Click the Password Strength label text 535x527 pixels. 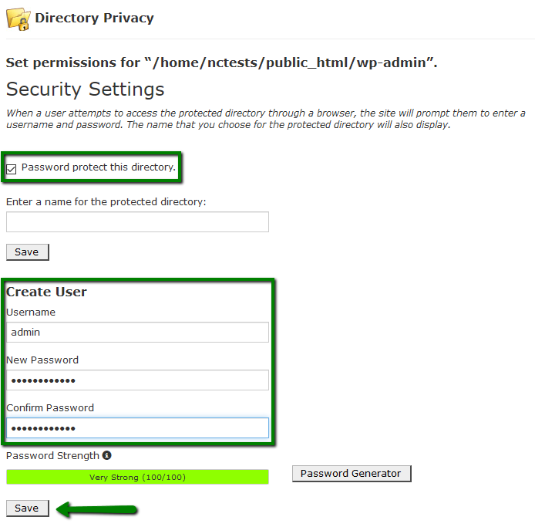tap(52, 455)
